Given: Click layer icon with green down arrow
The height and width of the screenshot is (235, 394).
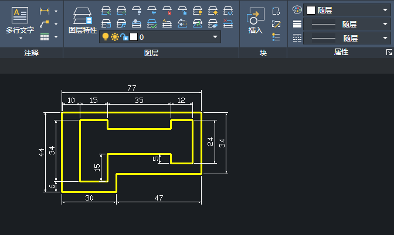Looking at the screenshot, I should 106,11.
